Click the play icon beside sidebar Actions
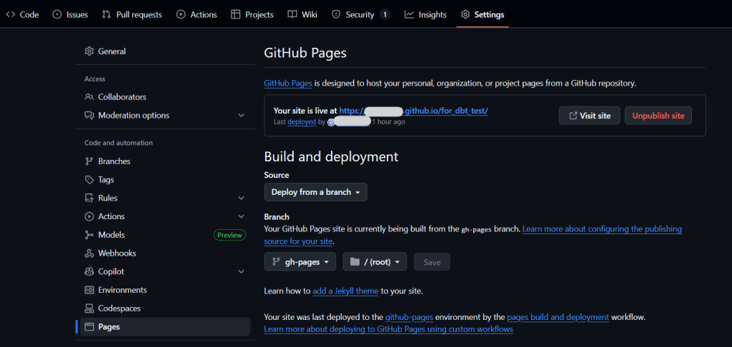This screenshot has width=732, height=347. click(89, 216)
